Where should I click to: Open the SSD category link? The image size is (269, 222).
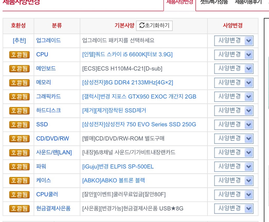click(x=42, y=124)
